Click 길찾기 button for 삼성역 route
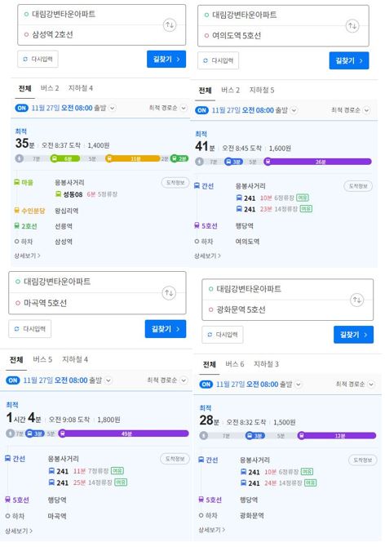The width and height of the screenshot is (385, 547). click(x=166, y=59)
